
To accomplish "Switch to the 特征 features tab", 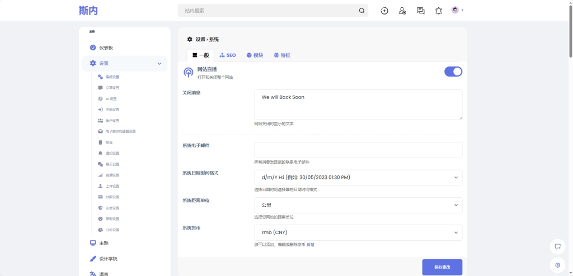I will (282, 55).
